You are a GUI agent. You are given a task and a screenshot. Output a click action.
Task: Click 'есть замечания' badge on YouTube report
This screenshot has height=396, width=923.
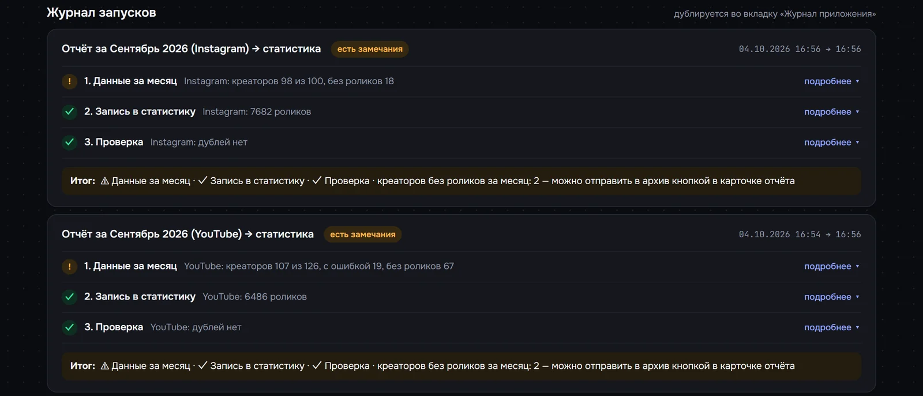(x=362, y=234)
